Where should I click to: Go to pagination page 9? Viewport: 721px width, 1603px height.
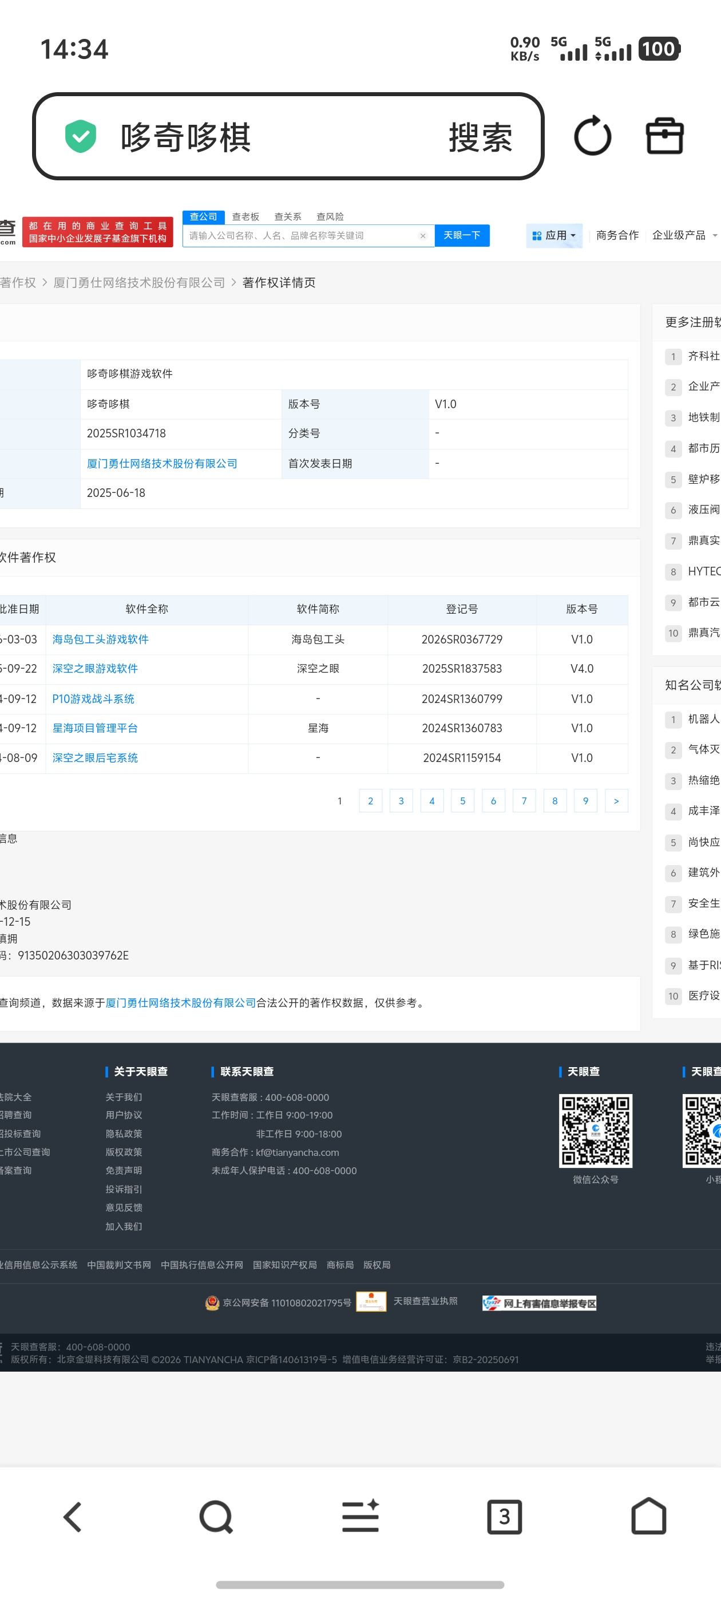tap(585, 801)
